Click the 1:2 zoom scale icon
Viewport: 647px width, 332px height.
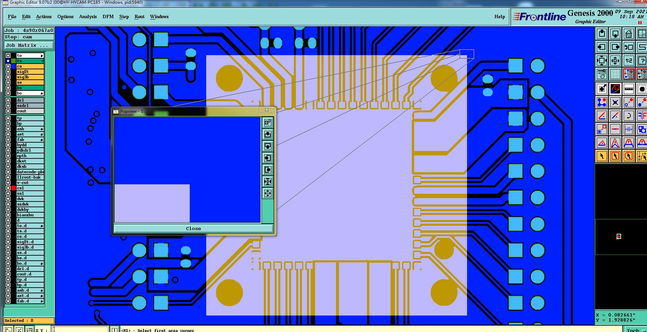coord(629,61)
